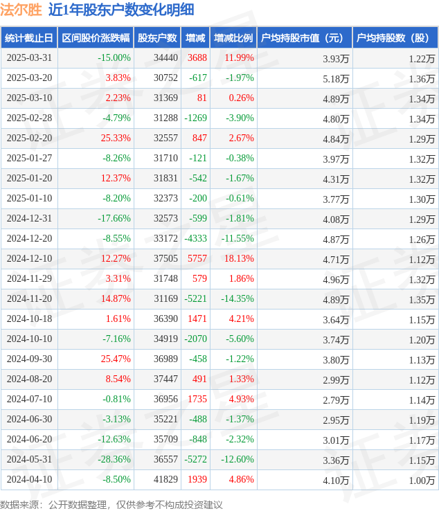The image size is (439, 511).
Task: Click the 法尔胜 stock name in title
Action: point(21,10)
